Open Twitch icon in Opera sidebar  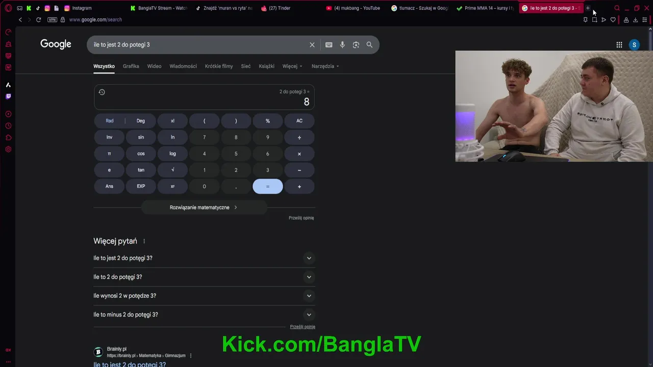click(x=8, y=96)
